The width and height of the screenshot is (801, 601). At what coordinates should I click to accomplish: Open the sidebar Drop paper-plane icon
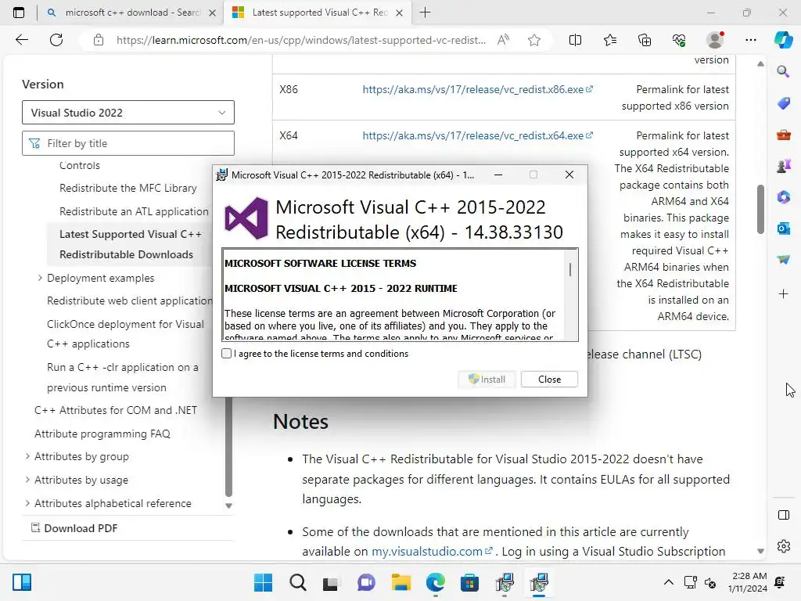[x=783, y=260]
